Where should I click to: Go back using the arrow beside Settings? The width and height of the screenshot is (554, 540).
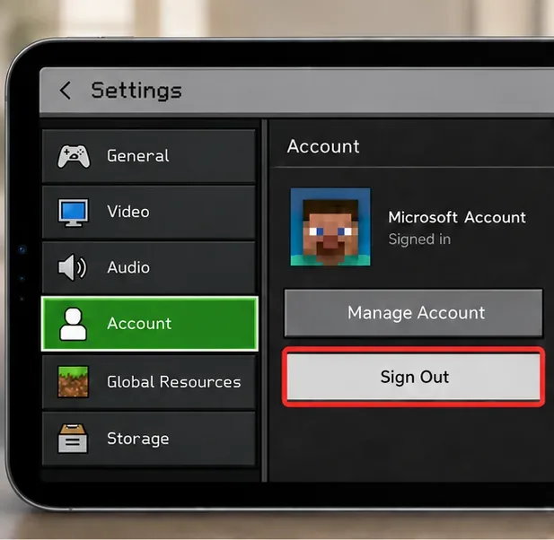coord(65,91)
